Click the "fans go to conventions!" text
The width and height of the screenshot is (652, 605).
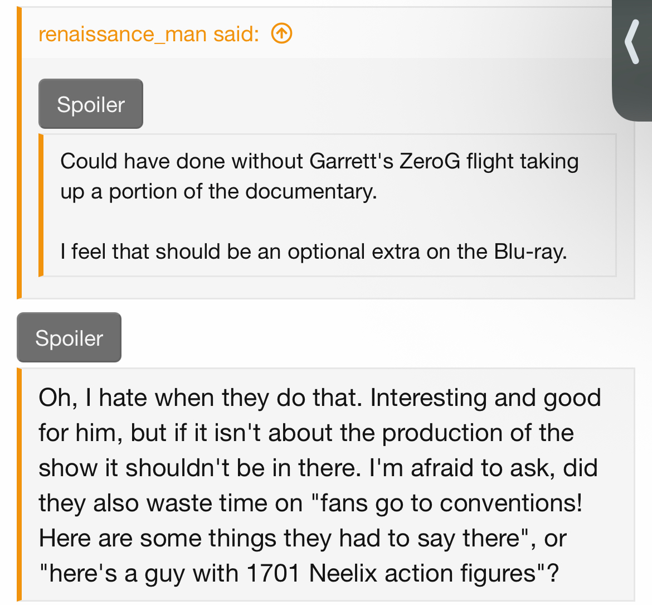(x=446, y=503)
